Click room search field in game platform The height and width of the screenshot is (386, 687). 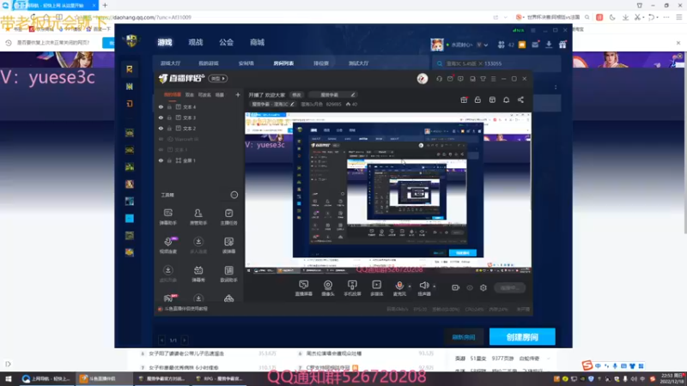pyautogui.click(x=496, y=63)
